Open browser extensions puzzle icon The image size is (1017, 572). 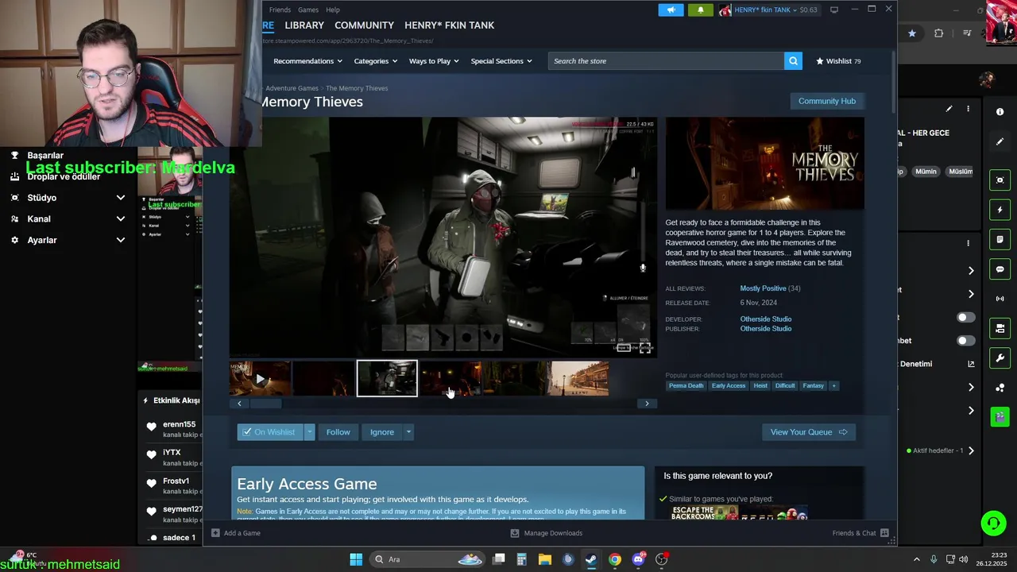tap(939, 33)
